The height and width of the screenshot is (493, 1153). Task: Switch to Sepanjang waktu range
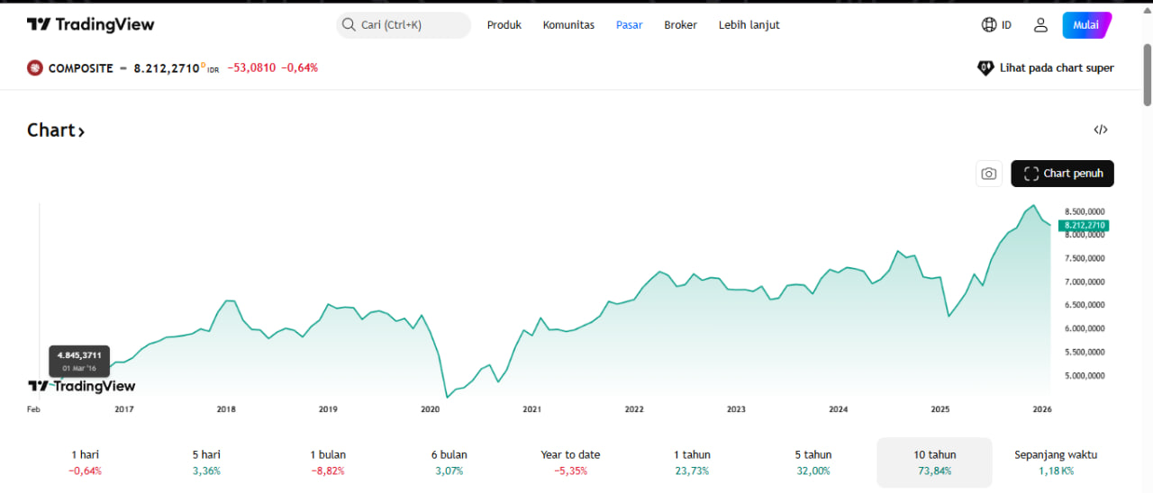coord(1056,462)
